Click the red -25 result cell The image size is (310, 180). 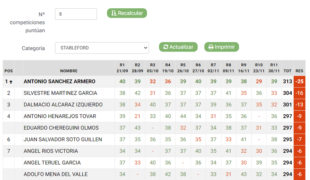pyautogui.click(x=300, y=81)
